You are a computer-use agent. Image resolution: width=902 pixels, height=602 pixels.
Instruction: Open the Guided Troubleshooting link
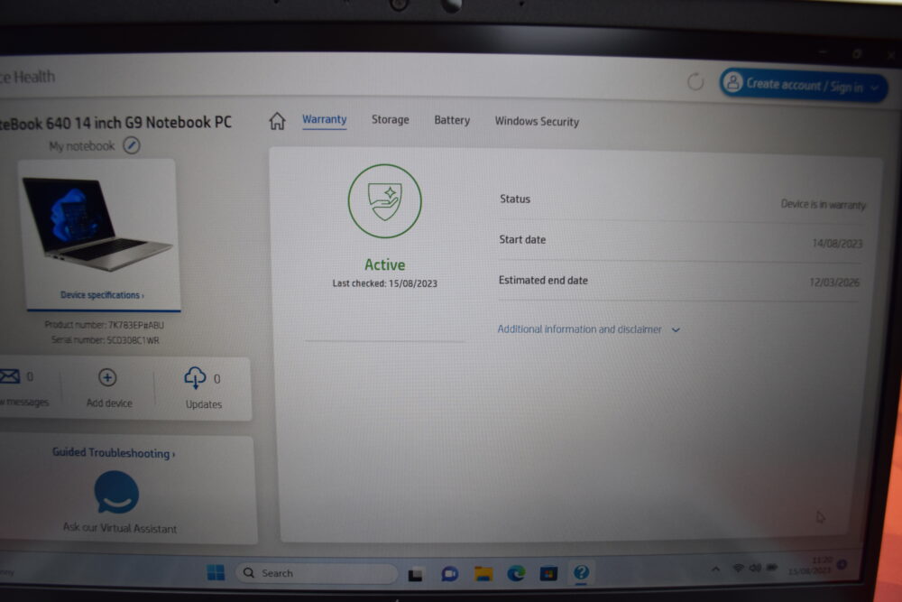pos(114,453)
